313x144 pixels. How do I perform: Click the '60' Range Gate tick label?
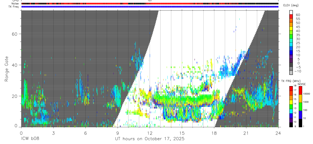click(15, 34)
